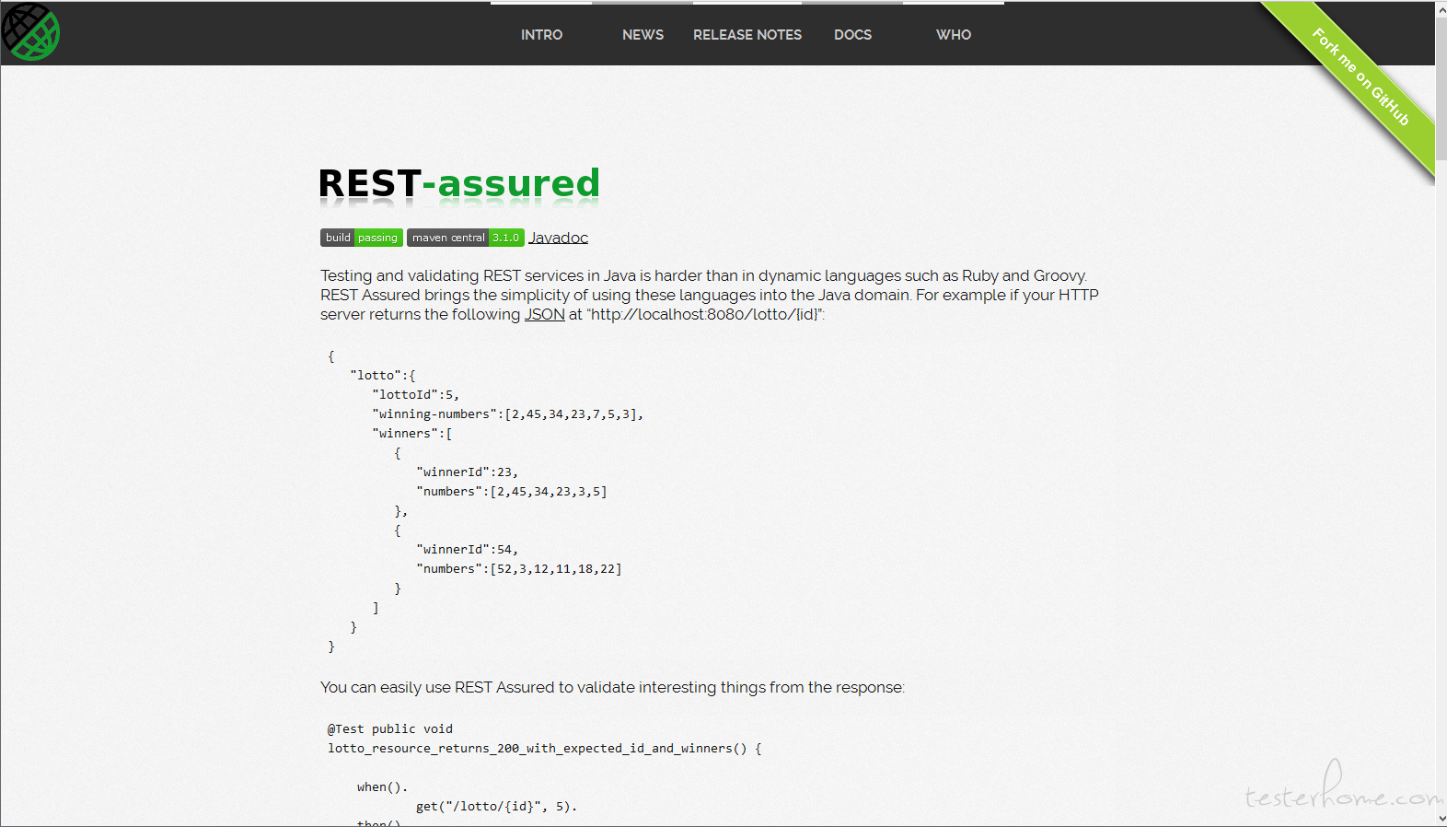Open the WHO navigation tab
Screen dimensions: 1447x827
click(x=954, y=35)
